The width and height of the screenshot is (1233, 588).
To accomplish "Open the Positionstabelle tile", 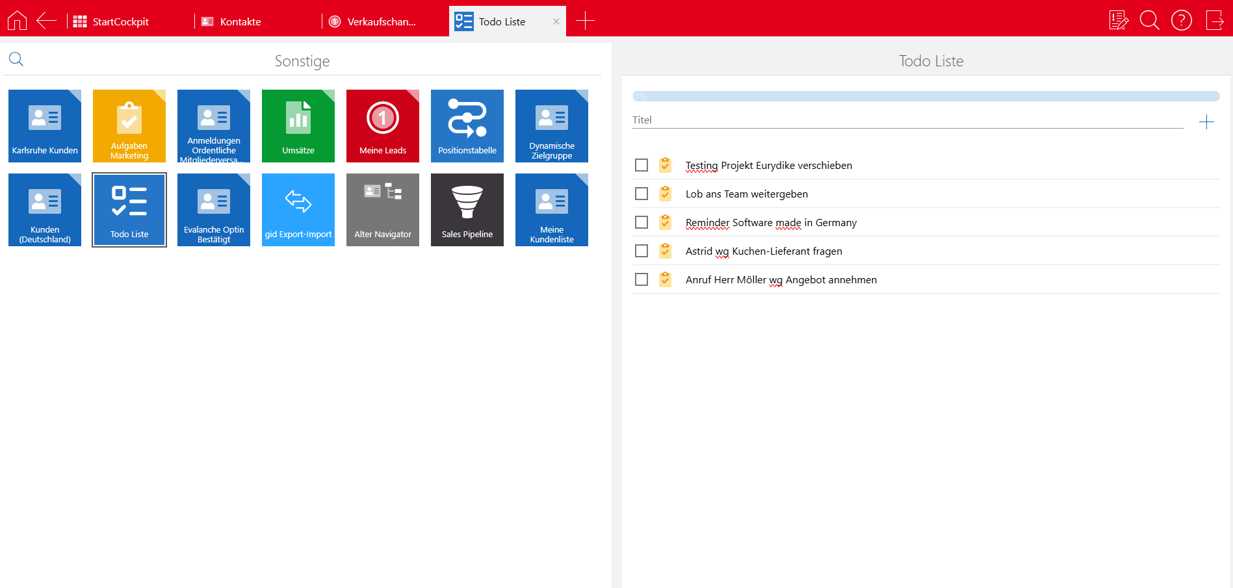I will point(467,126).
